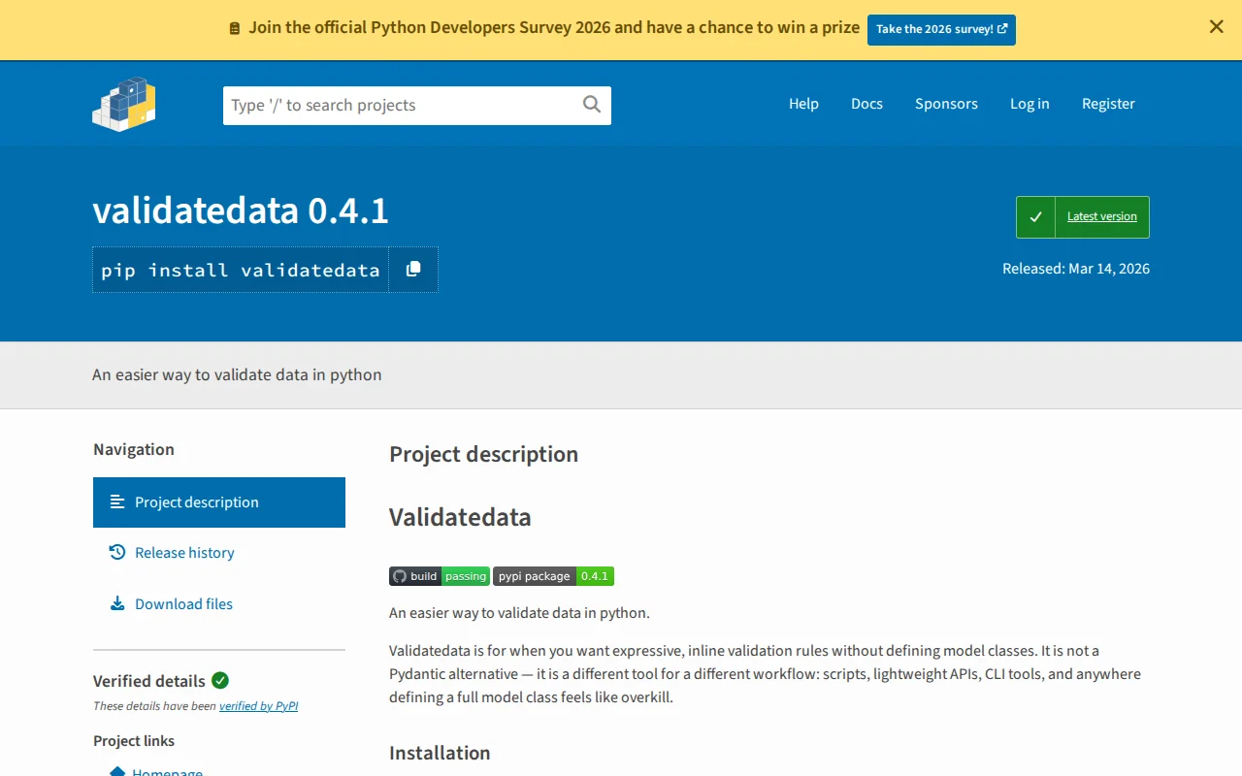Click the magnifier search icon

point(592,105)
